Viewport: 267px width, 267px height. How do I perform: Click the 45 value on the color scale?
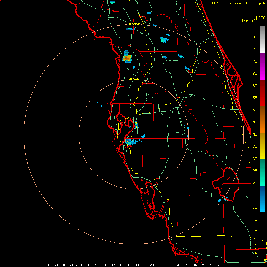pos(255,122)
